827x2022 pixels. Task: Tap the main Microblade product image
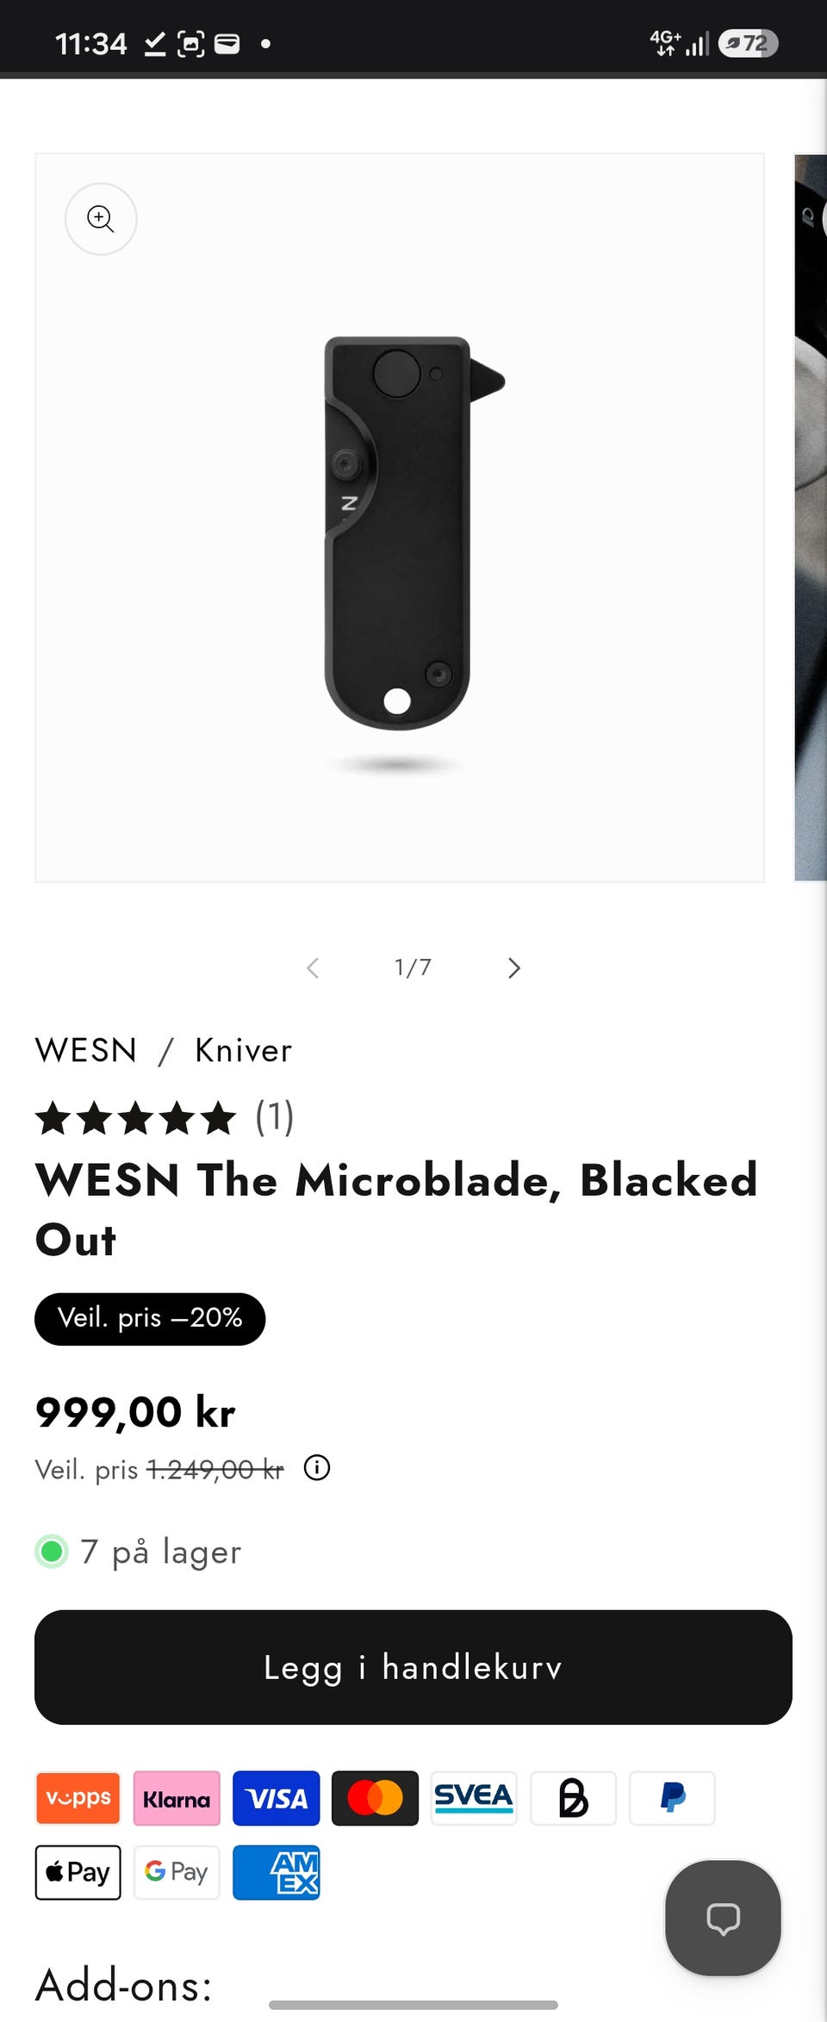click(400, 518)
